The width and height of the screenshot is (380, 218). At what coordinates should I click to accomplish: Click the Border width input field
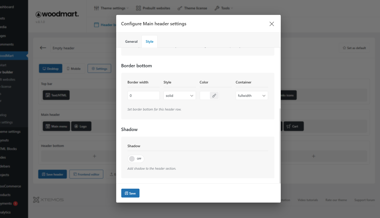click(x=144, y=96)
